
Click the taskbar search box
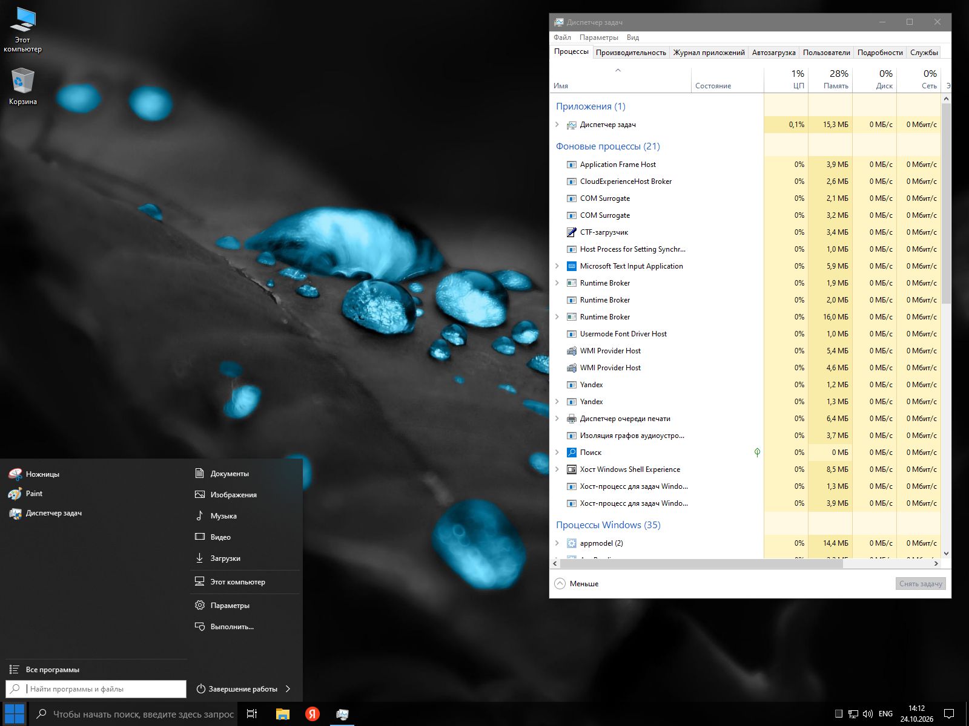point(133,714)
